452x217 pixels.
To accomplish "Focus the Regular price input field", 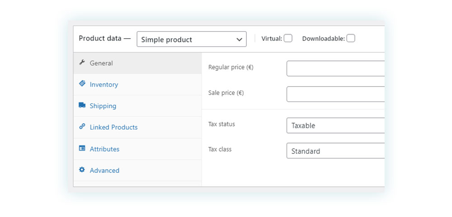I will click(x=335, y=69).
